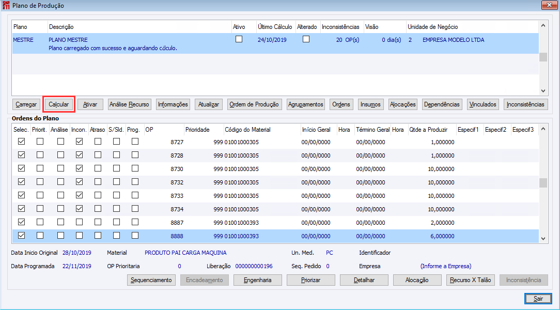Click EMPRESA MODELO LTDA text

click(453, 40)
